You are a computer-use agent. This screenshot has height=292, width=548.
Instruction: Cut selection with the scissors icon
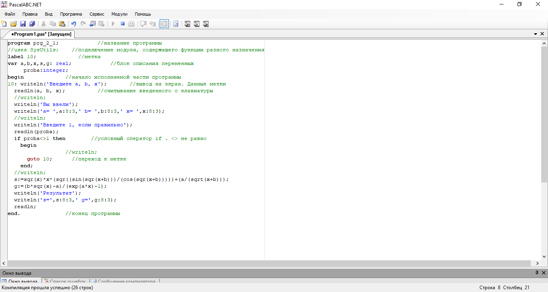(43, 24)
